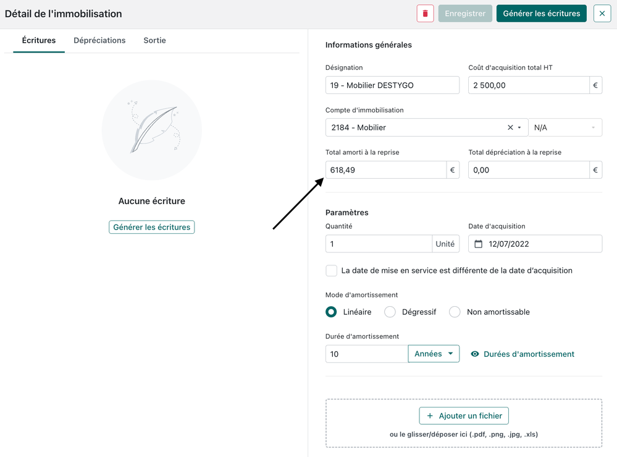617x457 pixels.
Task: Open the Durées d'amortissement link
Action: [529, 354]
